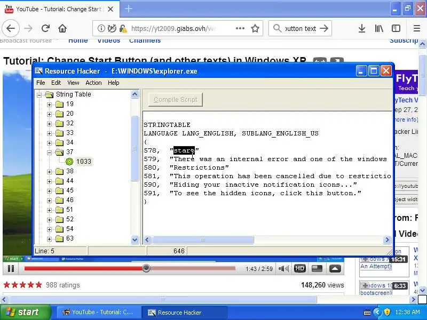
Task: Switch to Resource Hacker taskbar button
Action: (x=184, y=313)
